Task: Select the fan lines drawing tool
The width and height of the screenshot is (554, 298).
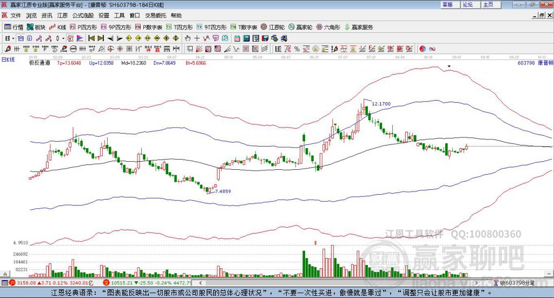Action: point(199,49)
